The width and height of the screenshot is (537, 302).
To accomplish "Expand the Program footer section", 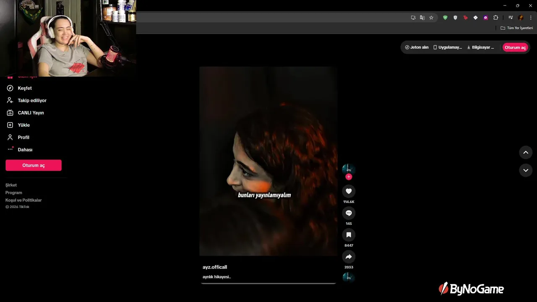I will (x=14, y=193).
